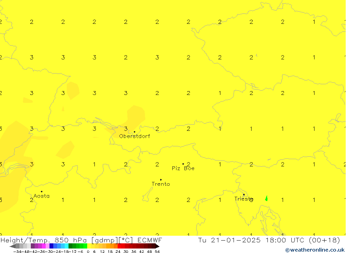Image resolution: width=346 pixels, height=253 pixels.
Task: Pick the dark blue swatch at -30
Action: (x=51, y=246)
